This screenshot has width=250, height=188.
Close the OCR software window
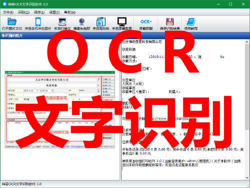(243, 4)
